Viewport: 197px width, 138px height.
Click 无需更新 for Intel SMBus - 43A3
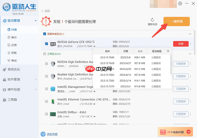(181, 114)
